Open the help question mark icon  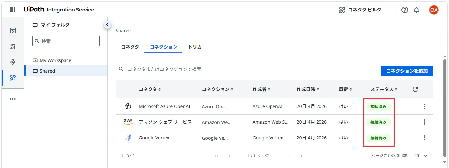coord(405,10)
